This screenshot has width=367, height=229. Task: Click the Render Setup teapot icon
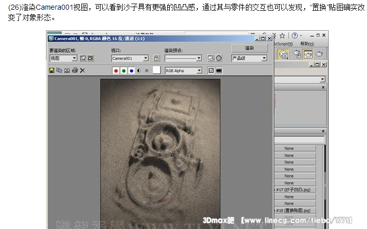[297, 54]
